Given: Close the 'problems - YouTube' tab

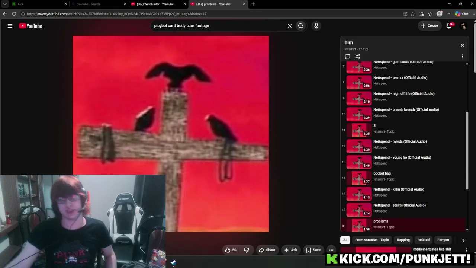Looking at the screenshot, I should tap(244, 4).
